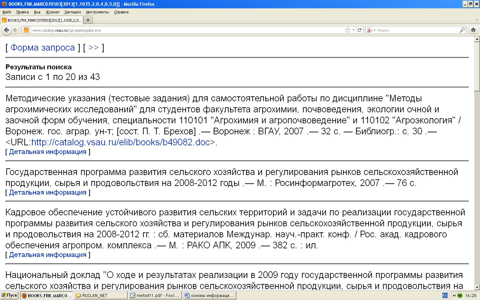Open the Закладки menu

(73, 12)
